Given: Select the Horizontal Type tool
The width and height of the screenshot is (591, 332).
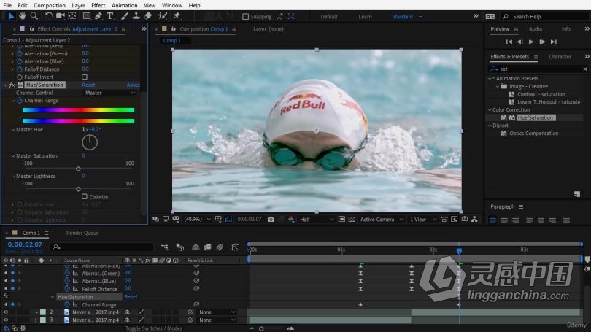Looking at the screenshot, I should 110,16.
